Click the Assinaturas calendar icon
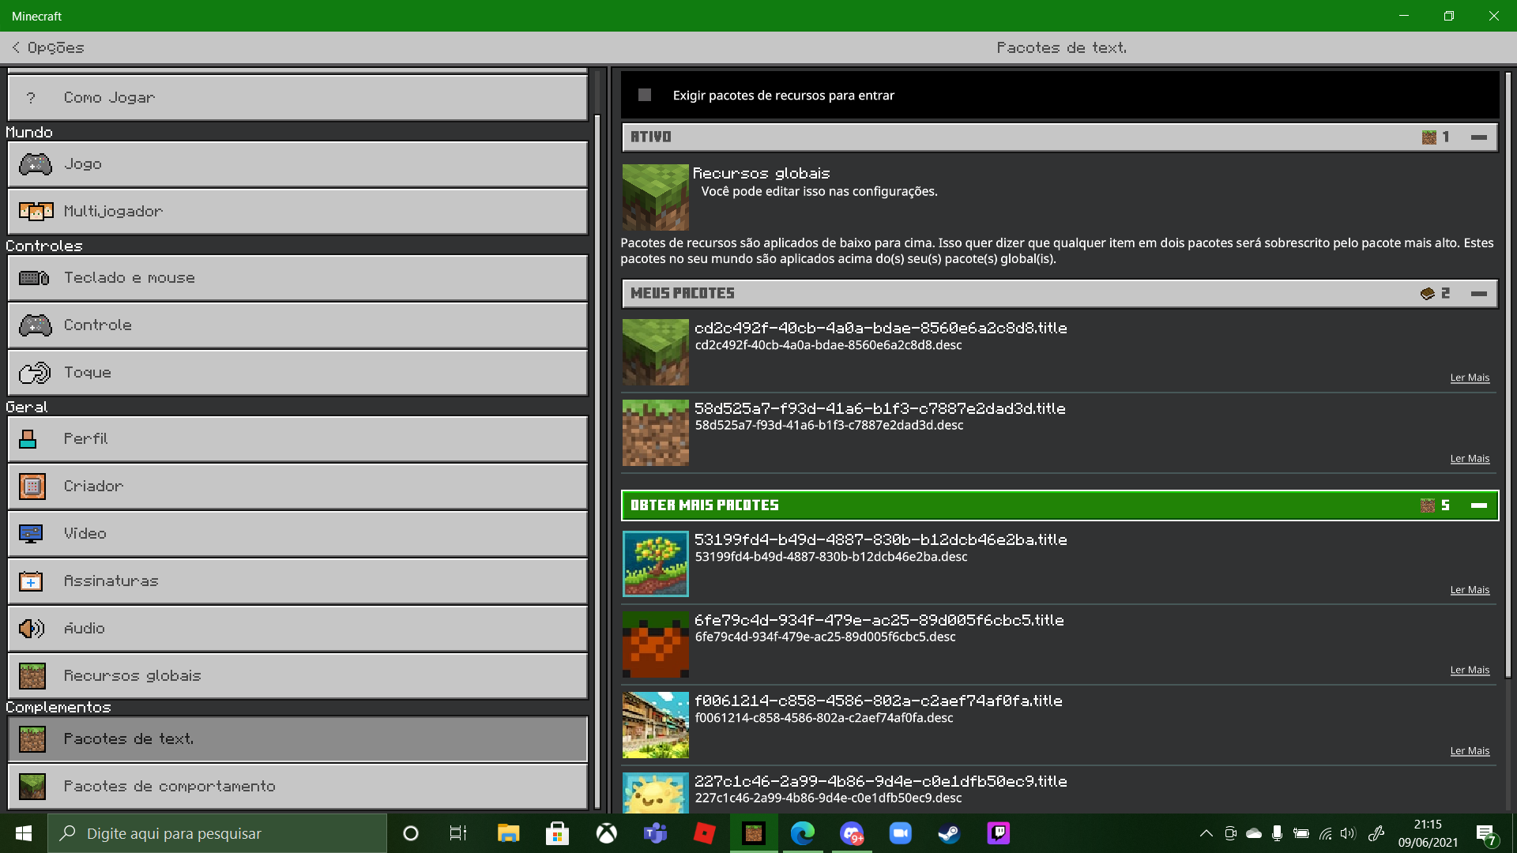Viewport: 1517px width, 853px height. pyautogui.click(x=31, y=581)
